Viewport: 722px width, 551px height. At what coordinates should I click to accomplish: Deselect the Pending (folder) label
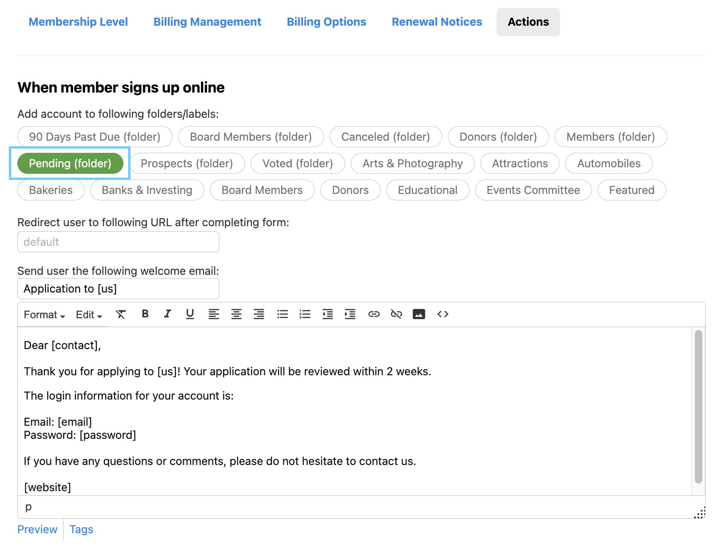click(70, 164)
